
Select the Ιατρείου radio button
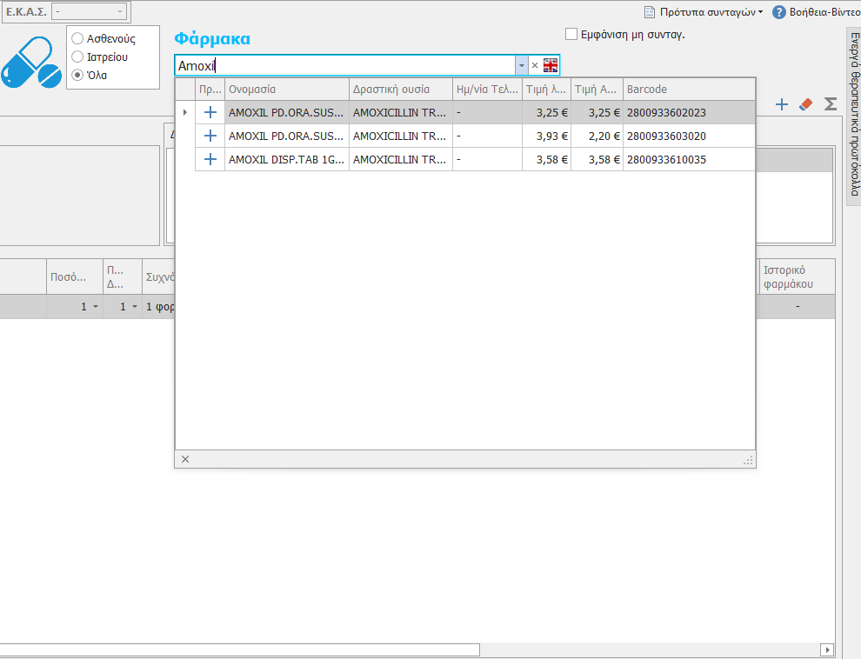point(77,57)
